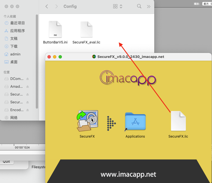212x183 pixels.
Task: Select SecureFX_eval.lic file icon
Action: pyautogui.click(x=87, y=29)
